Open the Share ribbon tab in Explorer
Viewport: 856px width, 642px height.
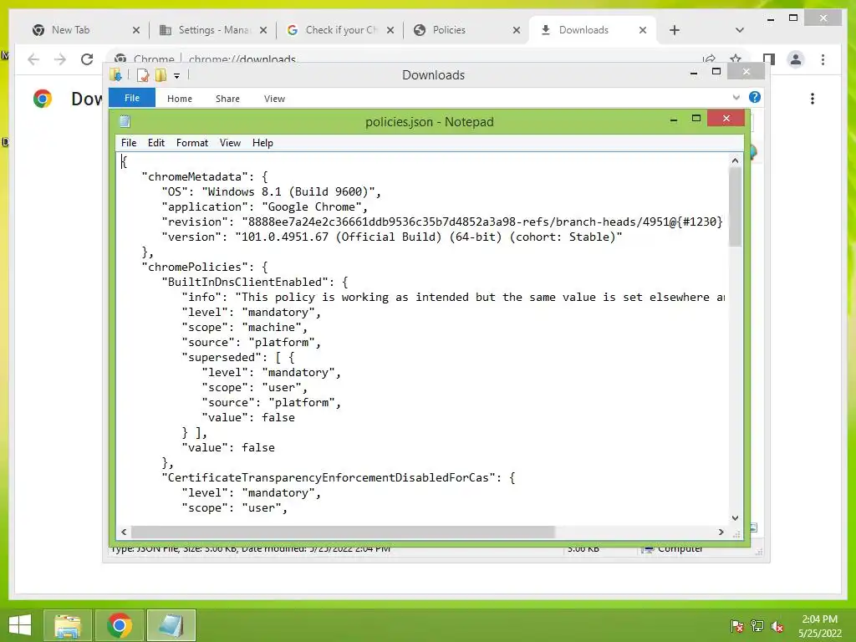(227, 99)
